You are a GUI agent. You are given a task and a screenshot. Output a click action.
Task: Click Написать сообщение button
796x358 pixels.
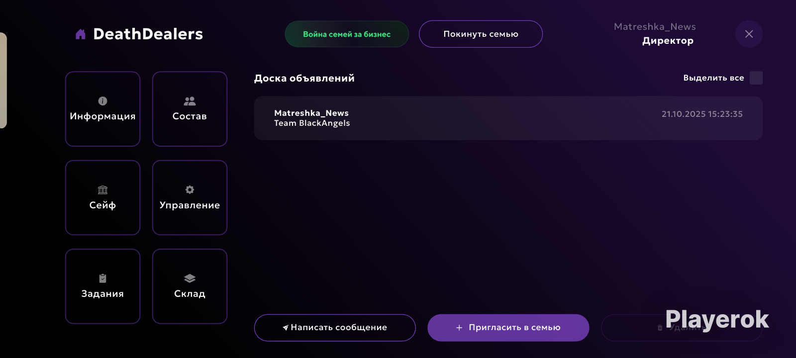pyautogui.click(x=335, y=328)
